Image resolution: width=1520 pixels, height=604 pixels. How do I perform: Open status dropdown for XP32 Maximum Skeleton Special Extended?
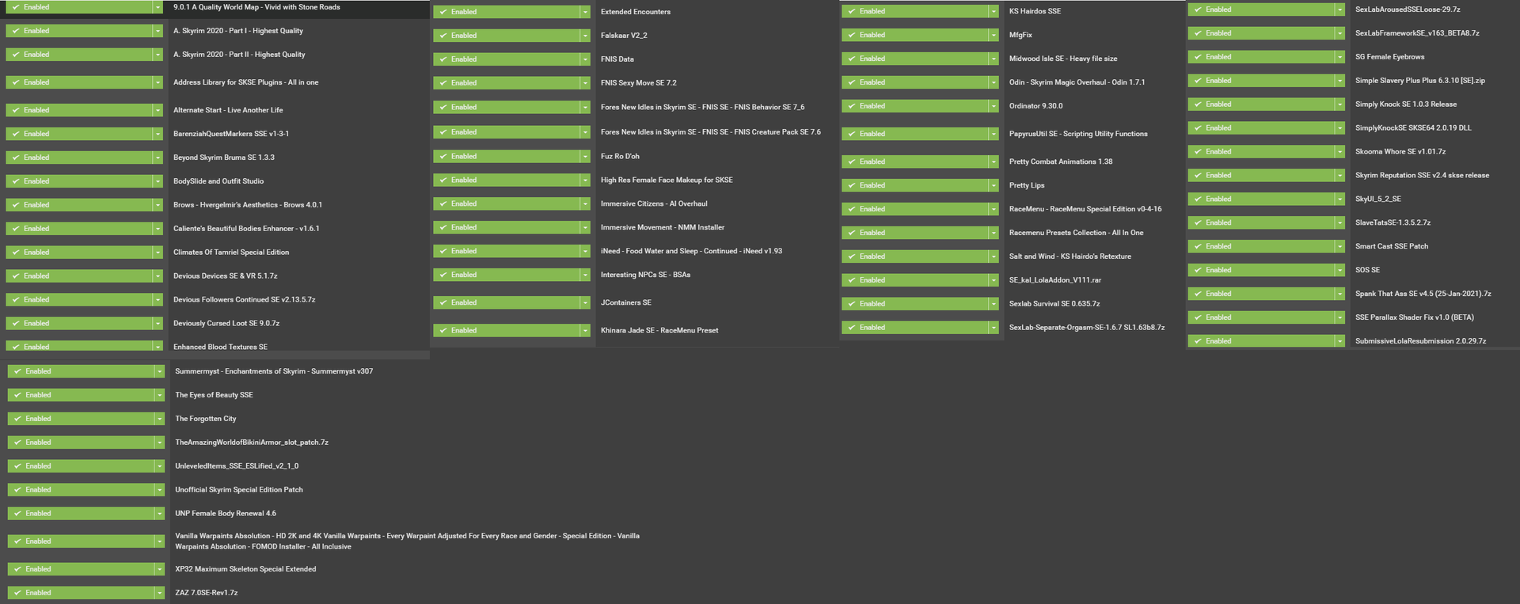point(160,569)
